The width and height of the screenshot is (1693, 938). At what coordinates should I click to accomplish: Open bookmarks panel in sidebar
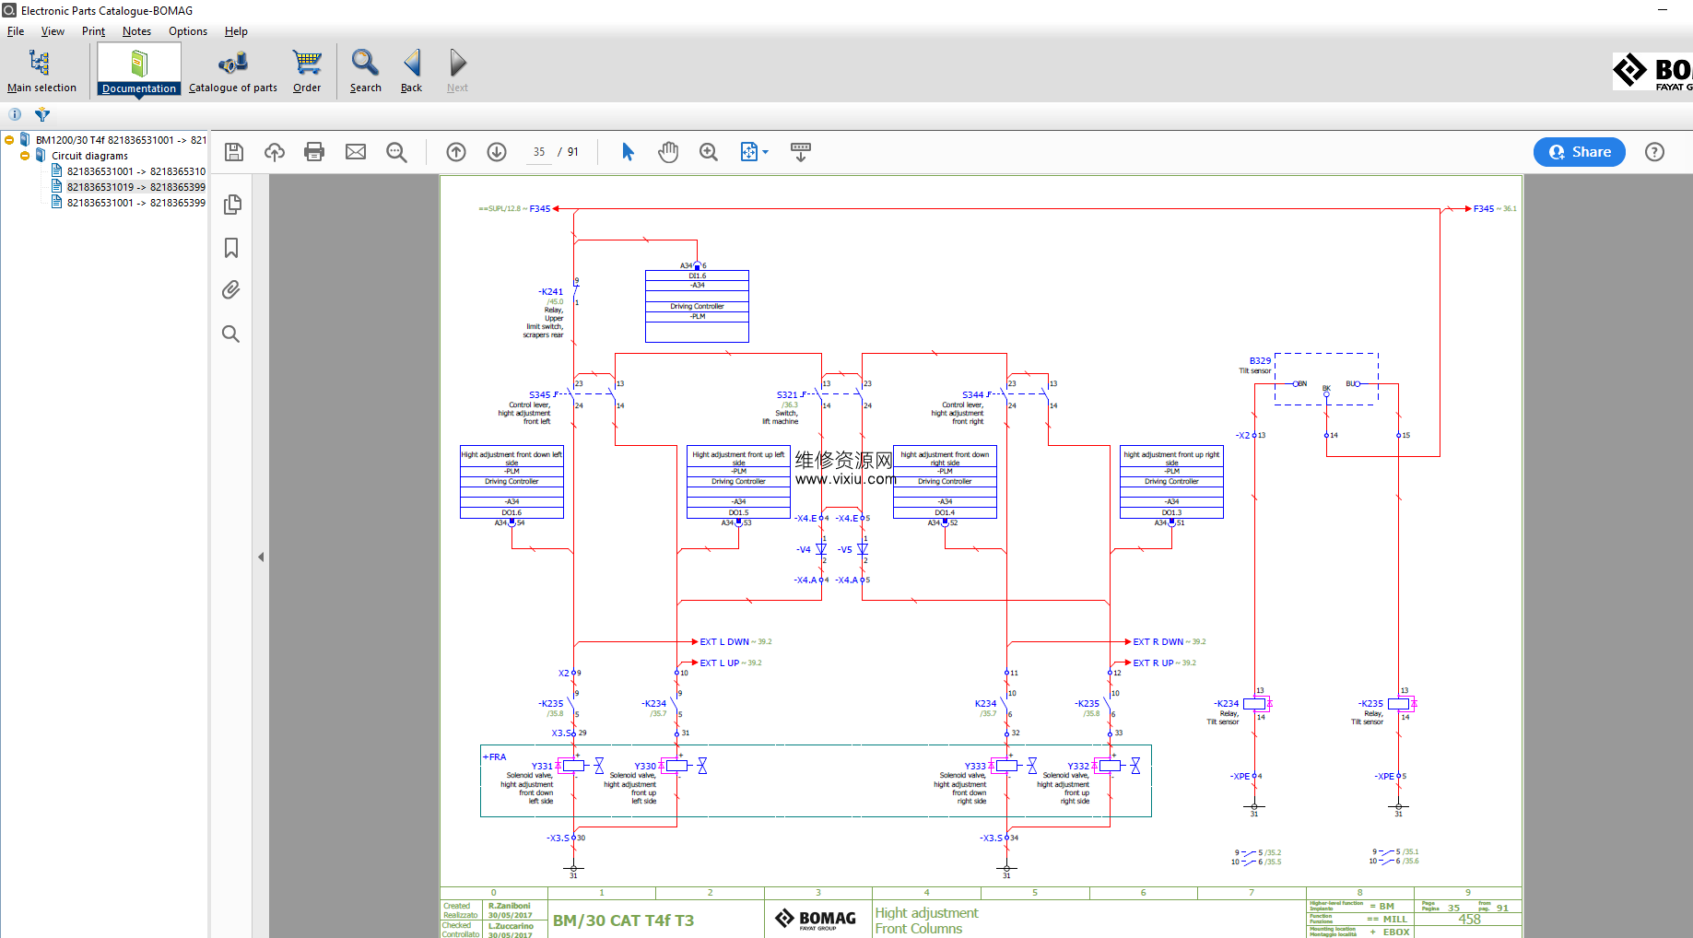coord(231,248)
